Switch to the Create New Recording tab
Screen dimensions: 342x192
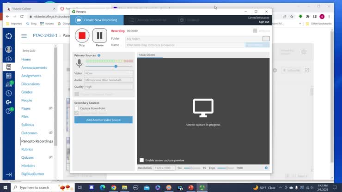tap(98, 20)
